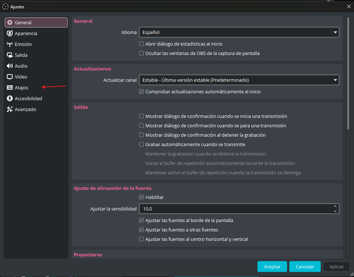354x277 pixels.
Task: Switch to Emisión settings
Action: click(36, 44)
